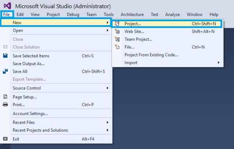Click the Team Project icon
Viewport: 234px width, 149px height.
coord(117,39)
